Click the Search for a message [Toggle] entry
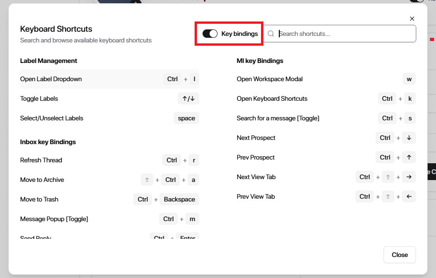This screenshot has width=436, height=278. point(278,118)
